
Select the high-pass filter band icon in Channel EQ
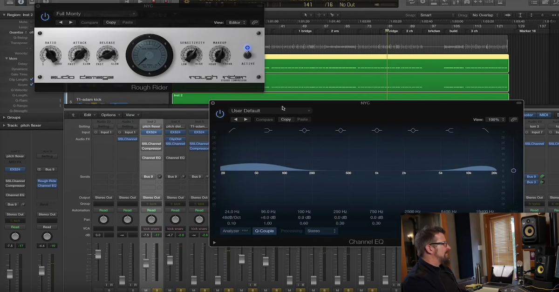click(x=232, y=131)
